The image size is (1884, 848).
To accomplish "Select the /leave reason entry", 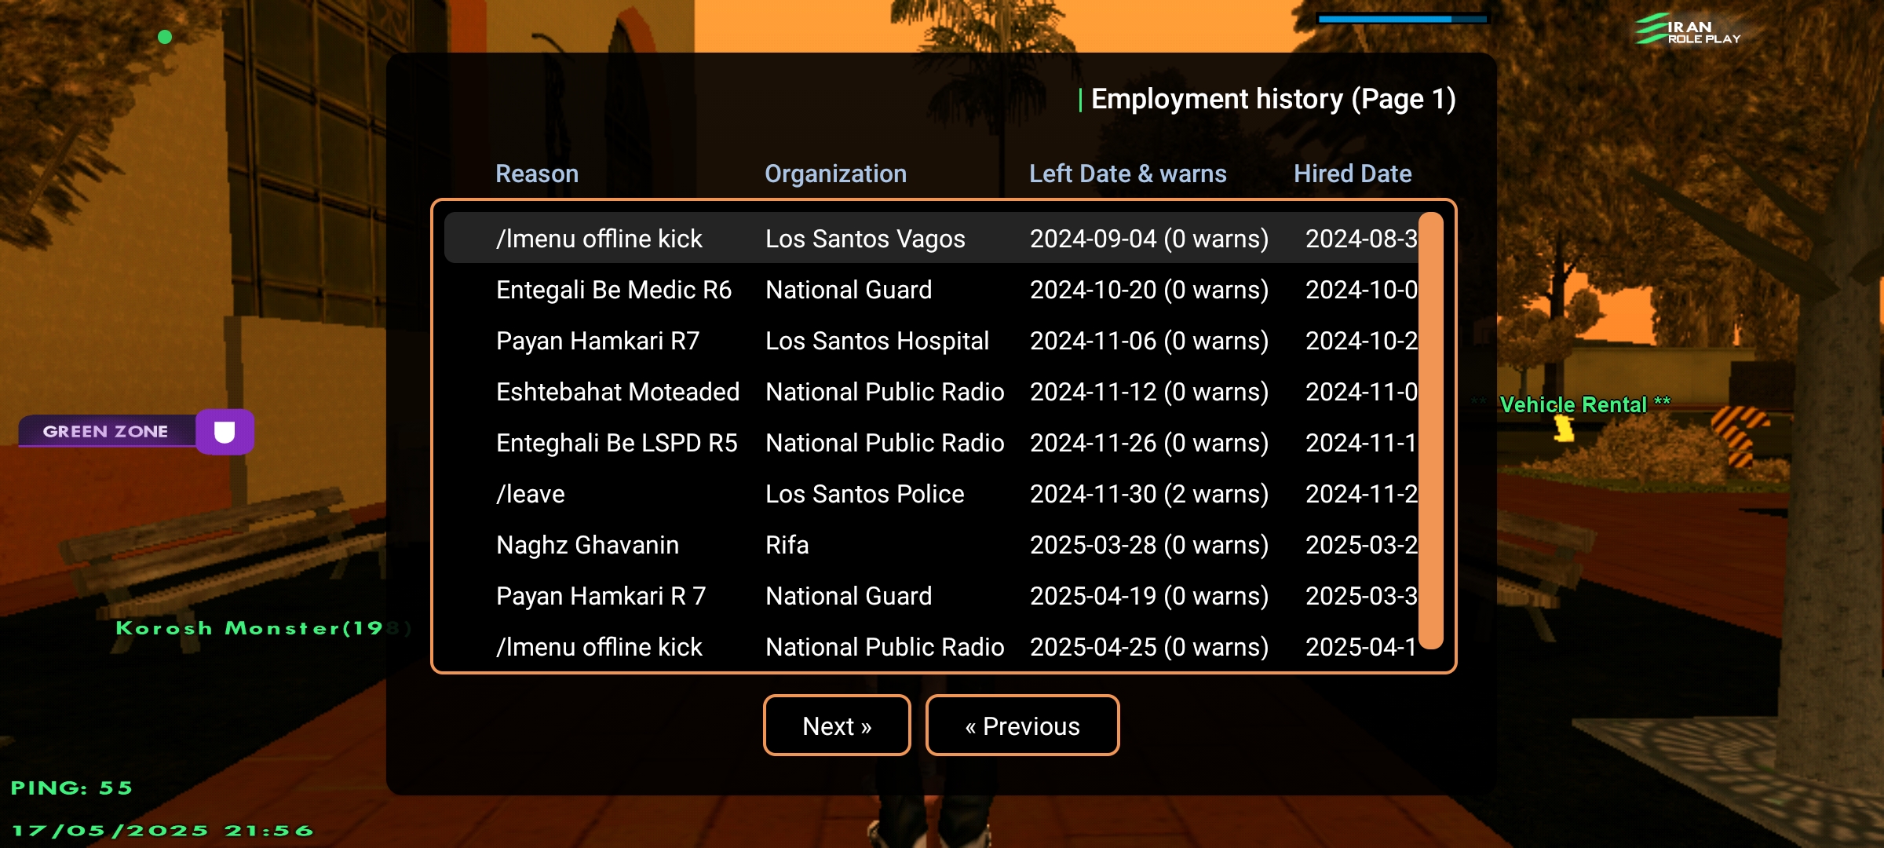I will click(x=531, y=494).
